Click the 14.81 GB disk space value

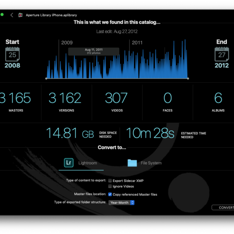(70, 133)
